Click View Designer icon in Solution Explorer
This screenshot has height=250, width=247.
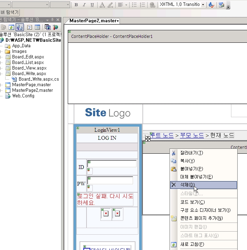[x=38, y=27]
